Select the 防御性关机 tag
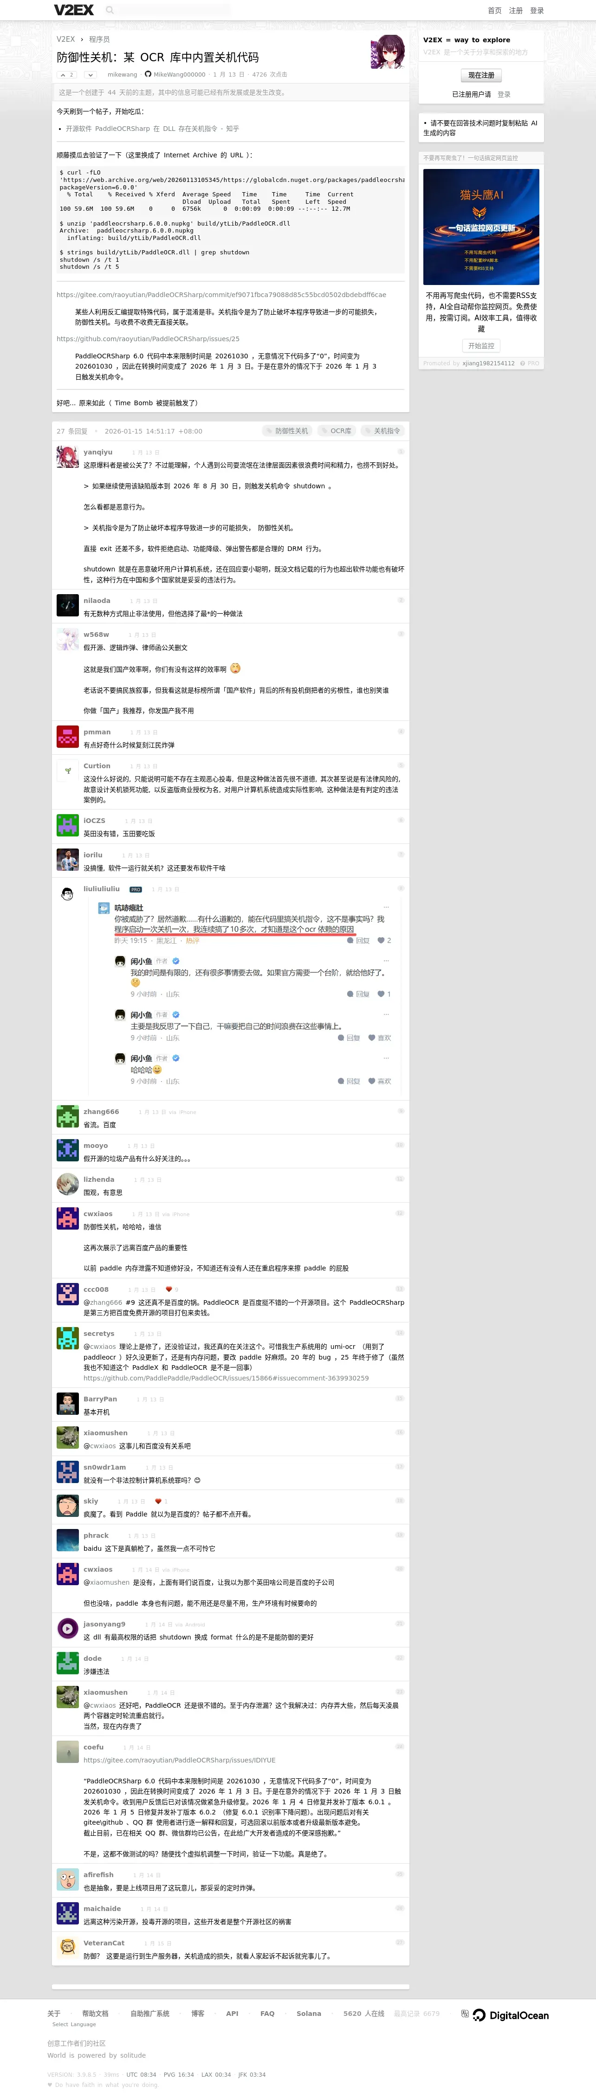Viewport: 596px width, 2099px height. 287,431
